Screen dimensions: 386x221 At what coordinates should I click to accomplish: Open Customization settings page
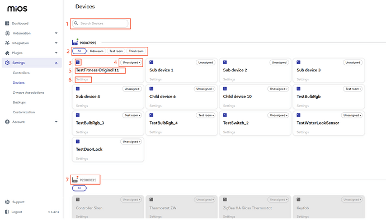(23, 112)
